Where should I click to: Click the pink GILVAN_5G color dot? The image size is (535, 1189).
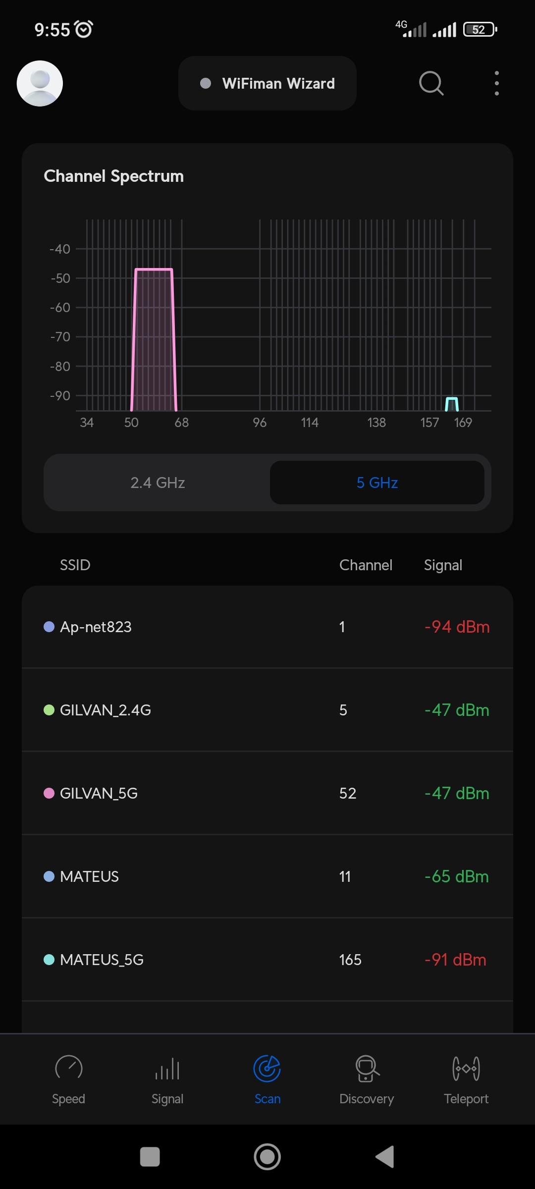coord(49,793)
